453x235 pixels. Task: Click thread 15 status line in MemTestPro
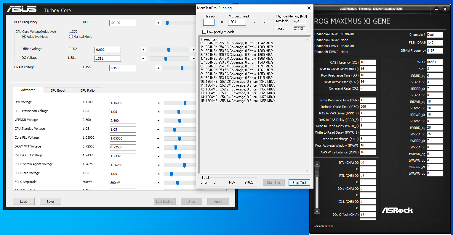coord(238,101)
